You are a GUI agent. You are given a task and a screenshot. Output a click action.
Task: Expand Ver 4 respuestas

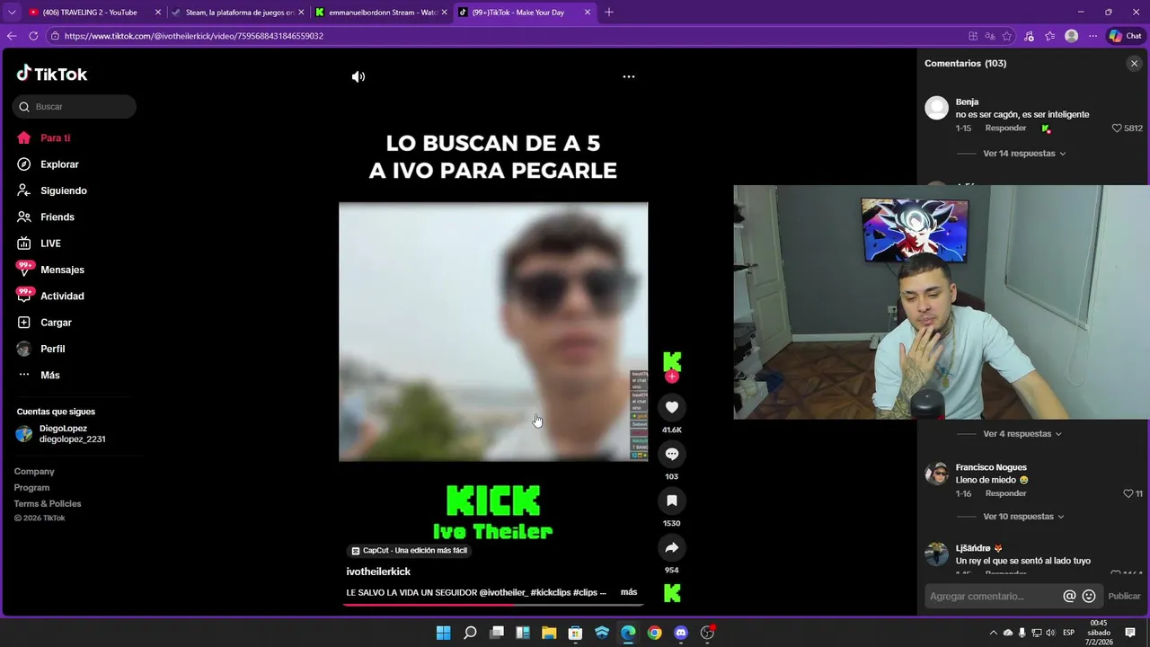pos(1022,434)
